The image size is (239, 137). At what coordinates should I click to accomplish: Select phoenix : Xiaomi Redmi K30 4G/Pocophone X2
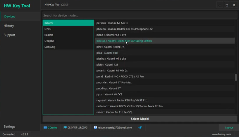coord(164,29)
